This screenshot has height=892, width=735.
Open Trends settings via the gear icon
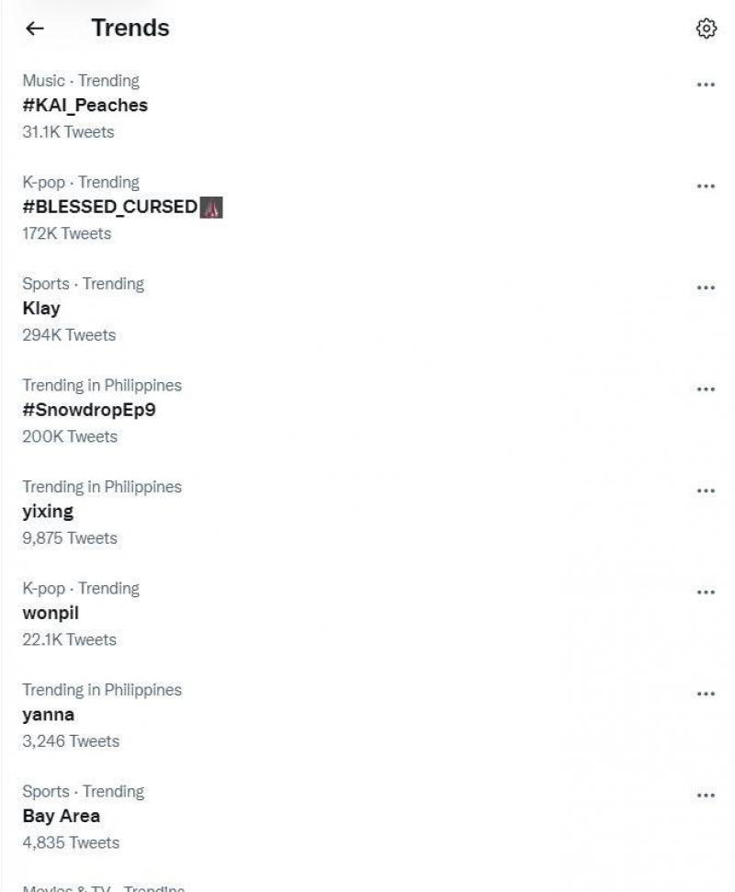coord(705,28)
